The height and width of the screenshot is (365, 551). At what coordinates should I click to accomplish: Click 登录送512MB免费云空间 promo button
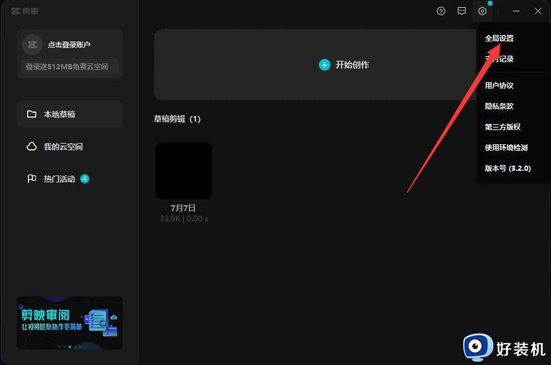click(70, 67)
